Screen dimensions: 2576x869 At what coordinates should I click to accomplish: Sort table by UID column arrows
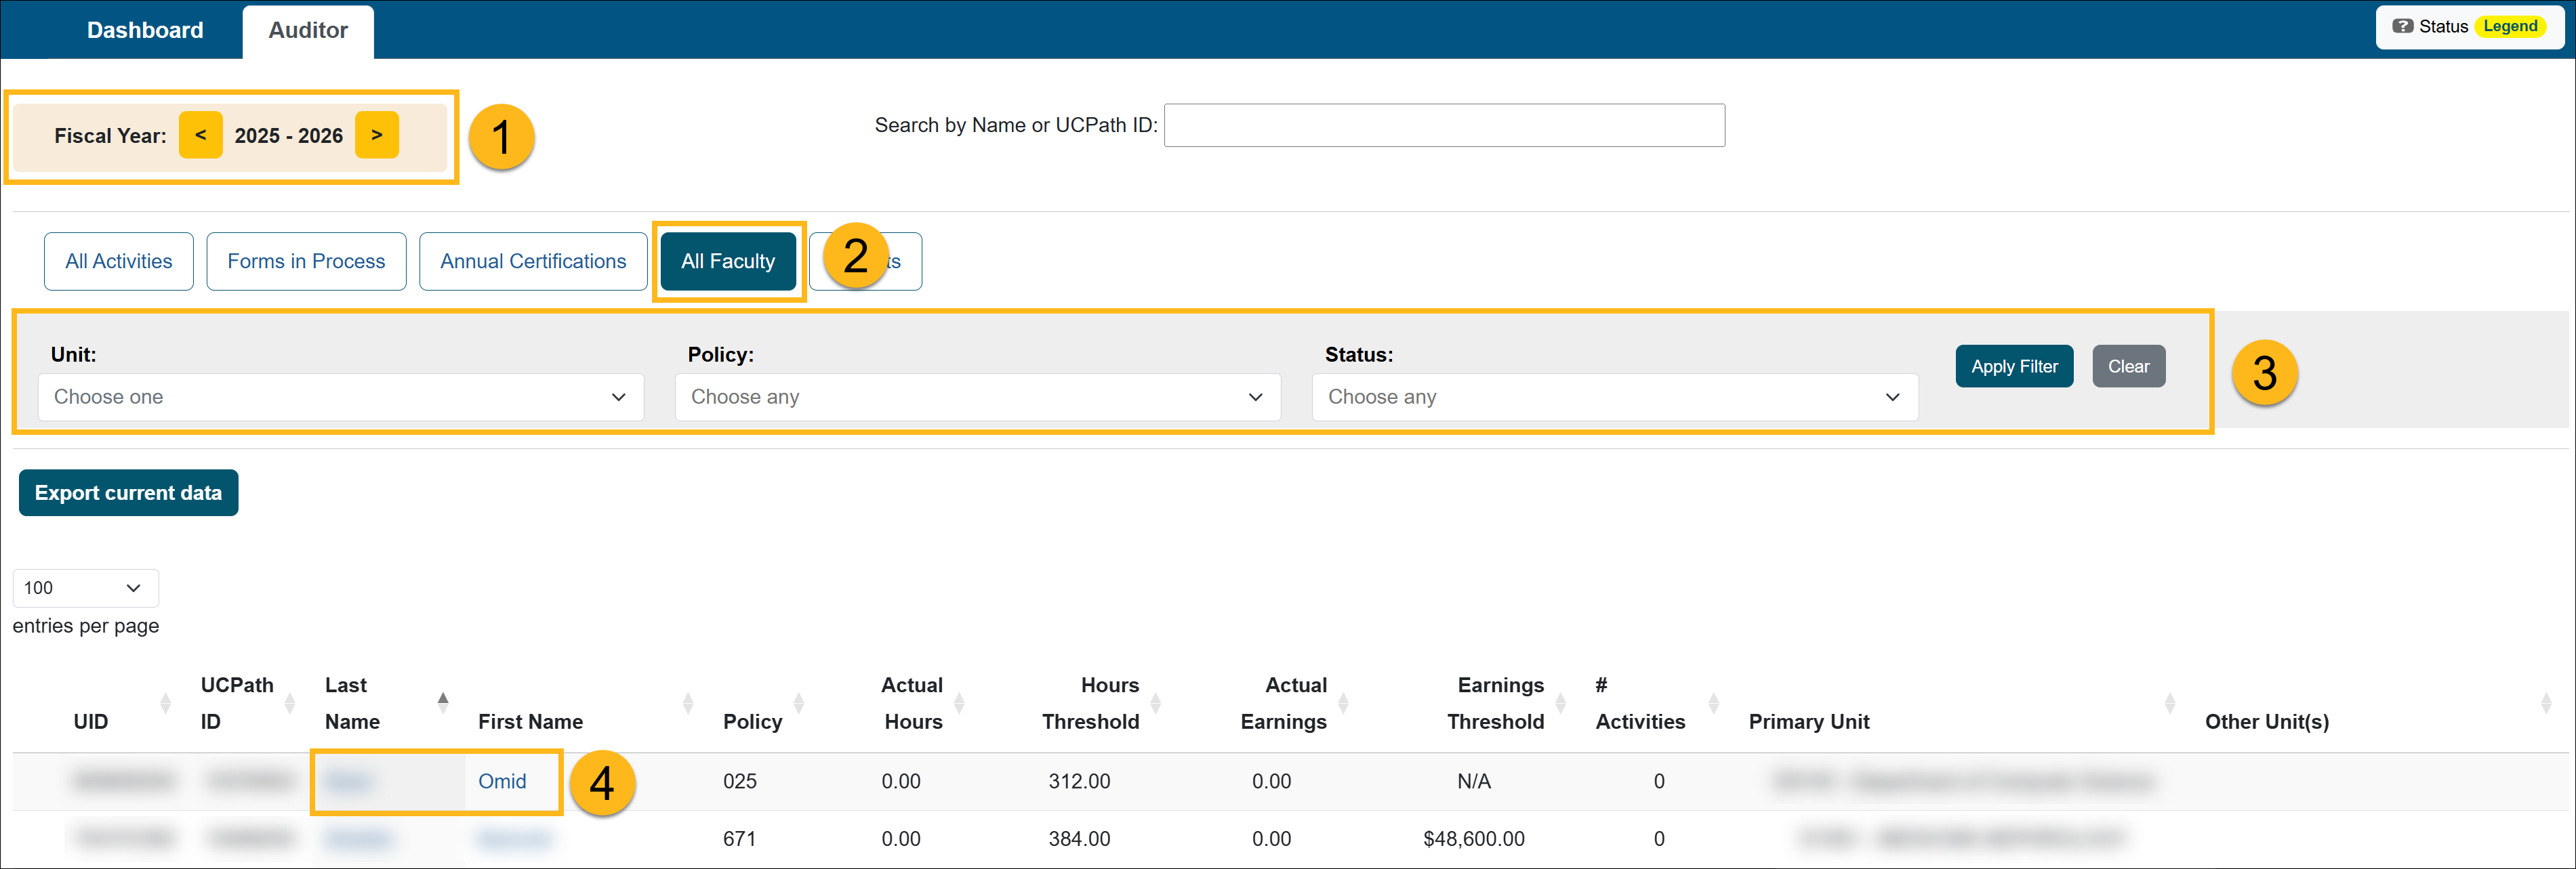[x=165, y=703]
